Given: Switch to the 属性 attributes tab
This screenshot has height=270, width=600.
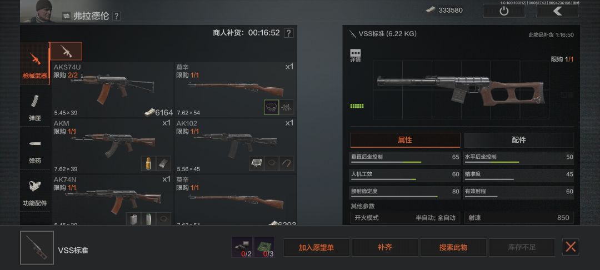Looking at the screenshot, I should (405, 140).
